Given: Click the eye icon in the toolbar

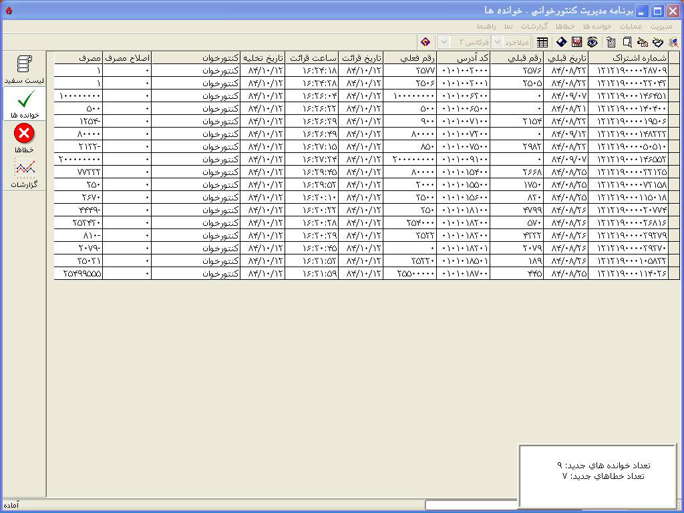Looking at the screenshot, I should click(x=592, y=42).
